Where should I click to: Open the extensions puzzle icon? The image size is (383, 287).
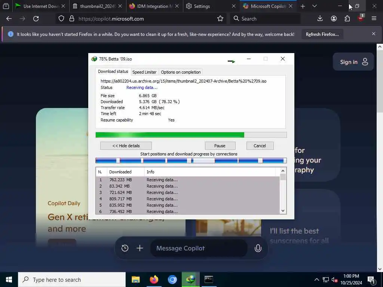tap(347, 19)
